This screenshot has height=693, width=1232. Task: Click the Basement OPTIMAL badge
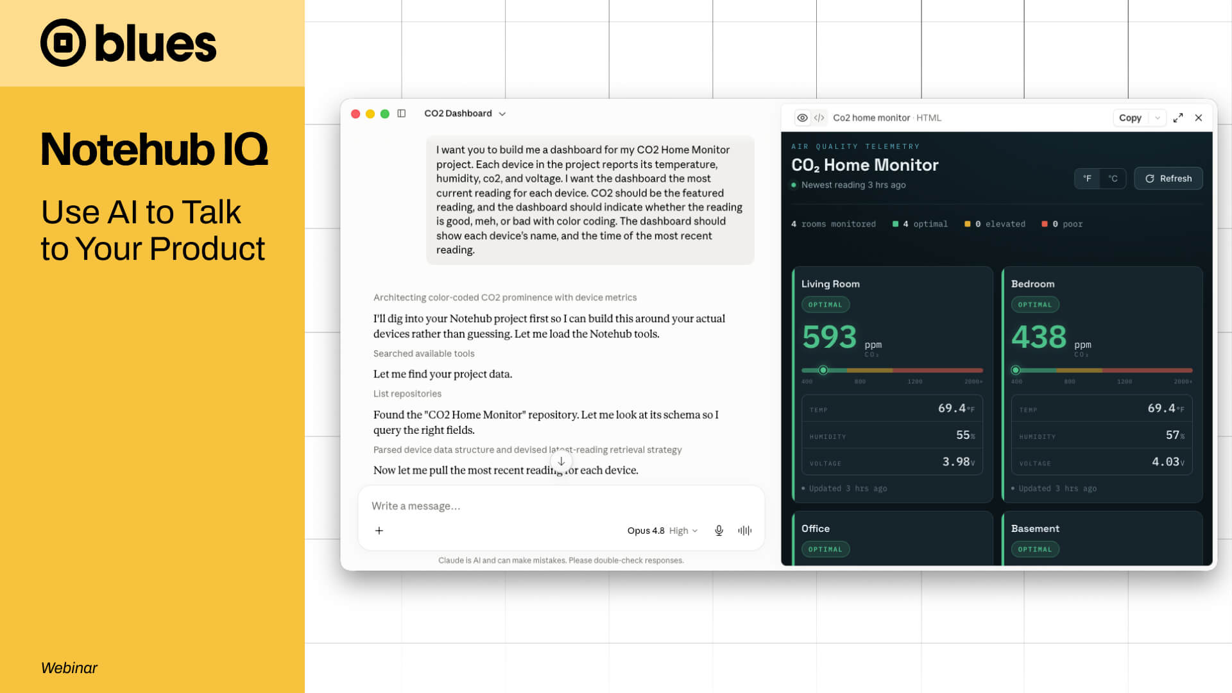pyautogui.click(x=1035, y=549)
